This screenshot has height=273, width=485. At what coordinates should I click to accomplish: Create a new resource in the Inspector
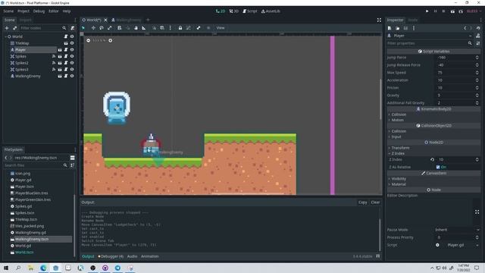390,28
